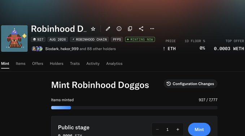
Task: Click the '927 / 7,777' minted count
Action: [x=208, y=100]
